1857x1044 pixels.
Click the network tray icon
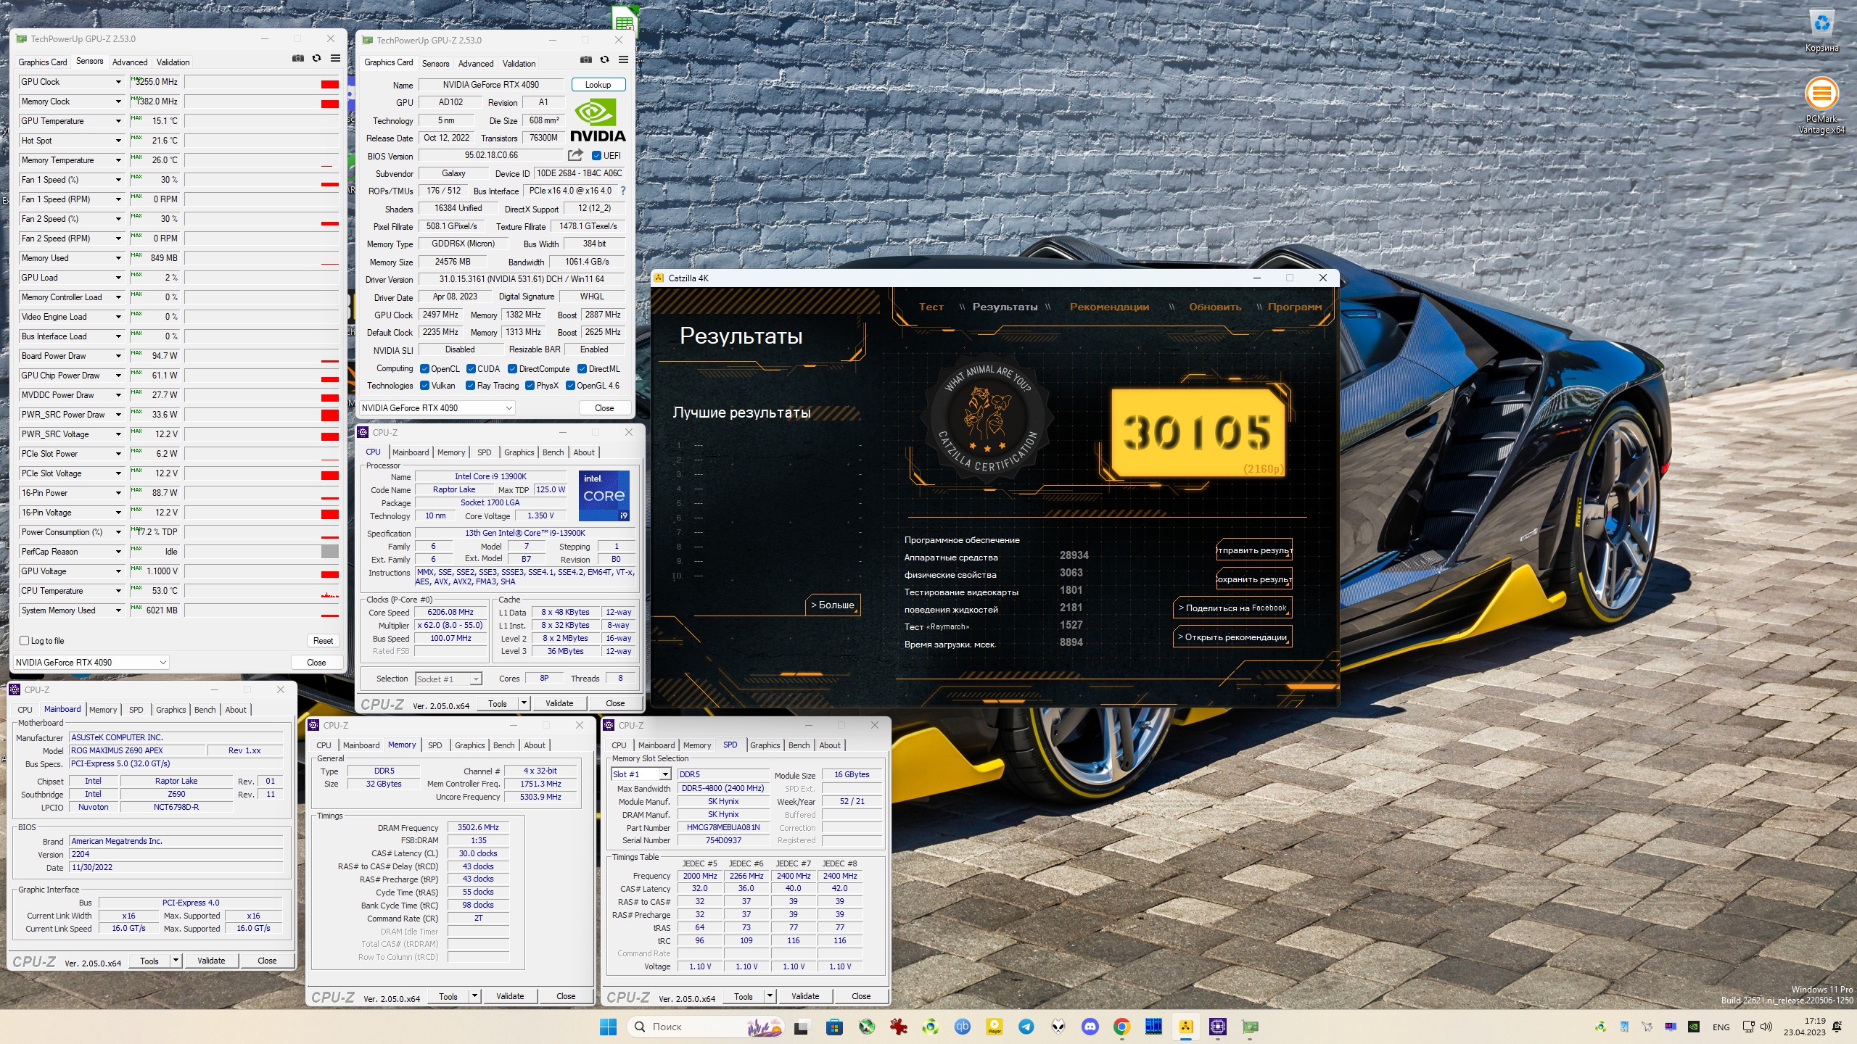(x=1748, y=1027)
